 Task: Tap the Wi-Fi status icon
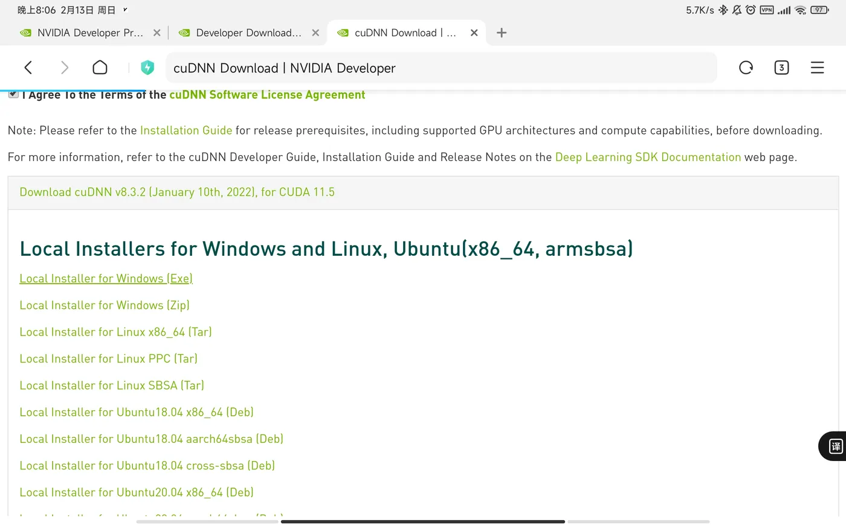[x=801, y=10]
